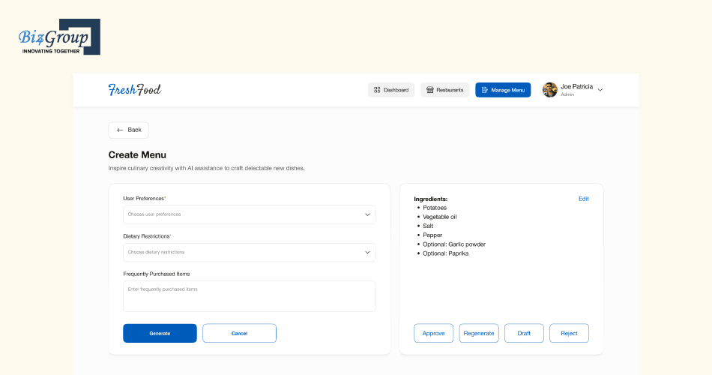Click the Manage Menu document icon
The height and width of the screenshot is (375, 712).
484,90
